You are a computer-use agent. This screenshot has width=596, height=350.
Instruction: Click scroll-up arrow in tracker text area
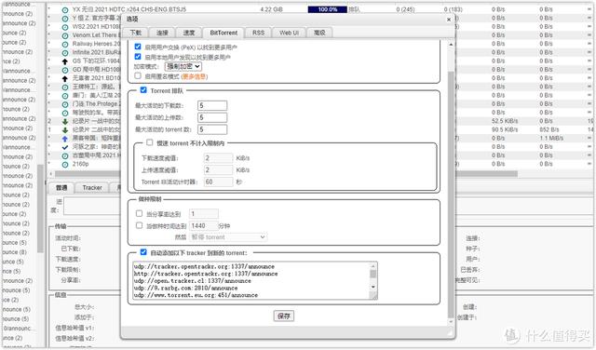click(373, 266)
